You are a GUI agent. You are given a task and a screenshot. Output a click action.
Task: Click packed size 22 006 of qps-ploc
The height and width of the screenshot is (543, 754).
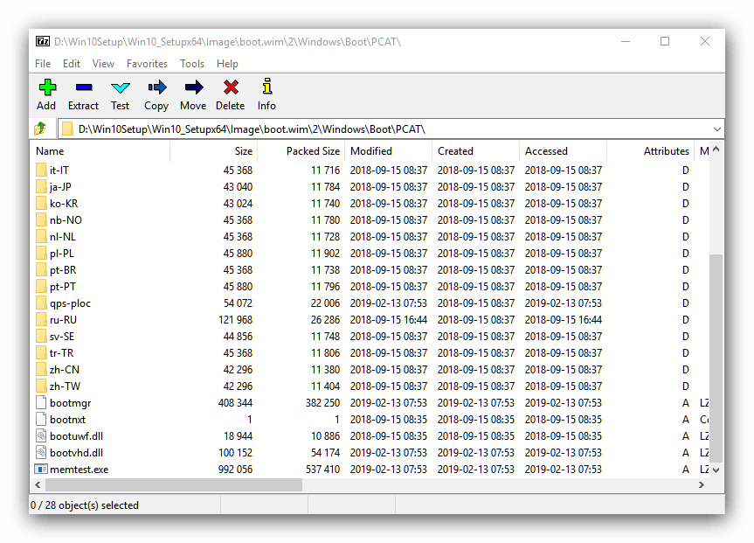325,303
